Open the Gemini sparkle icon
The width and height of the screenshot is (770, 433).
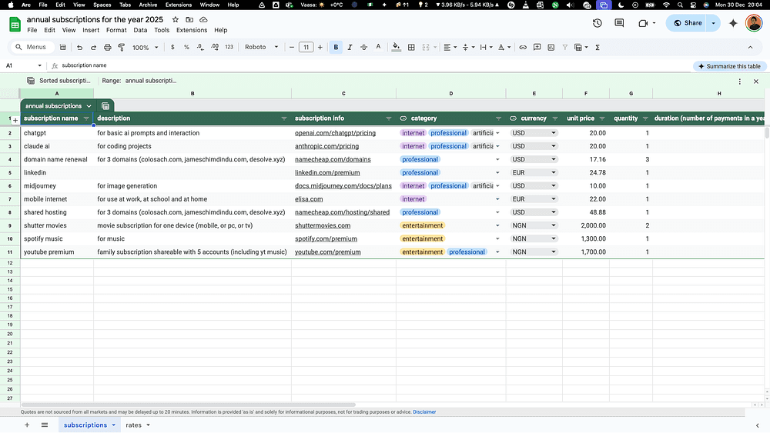pyautogui.click(x=733, y=23)
